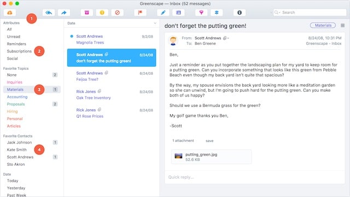
Task: Select Kate Smith favorite contact
Action: (17, 150)
